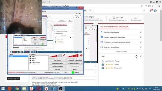Click the Выход button in OBS

click(x=74, y=69)
